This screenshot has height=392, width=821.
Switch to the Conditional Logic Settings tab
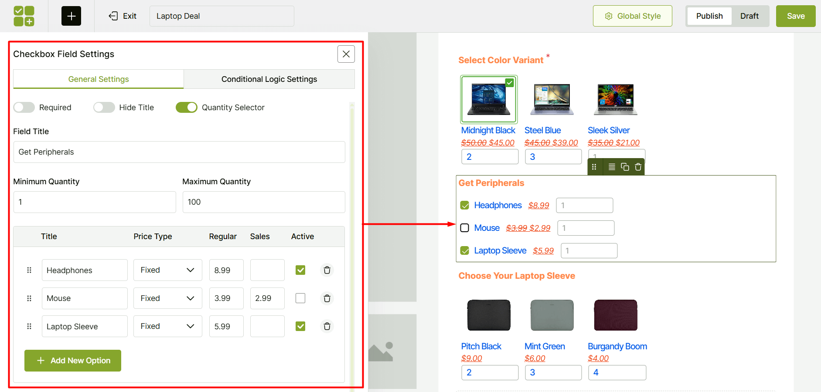tap(269, 79)
